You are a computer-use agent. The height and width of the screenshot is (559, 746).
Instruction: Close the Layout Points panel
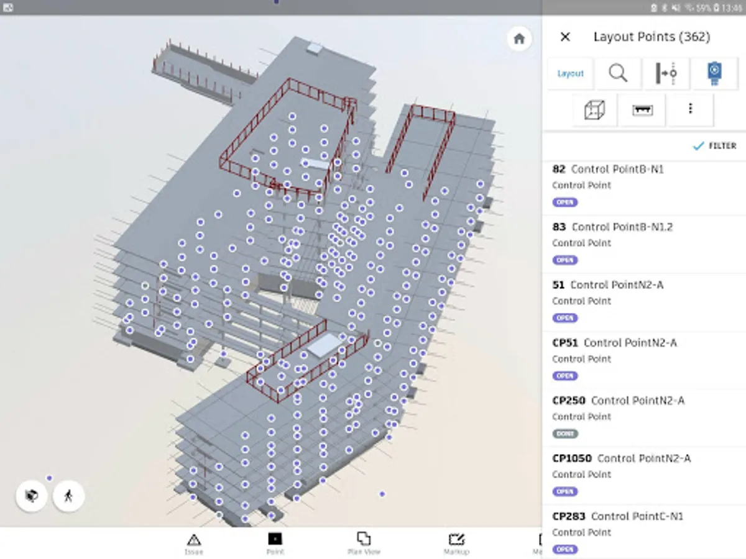[565, 37]
